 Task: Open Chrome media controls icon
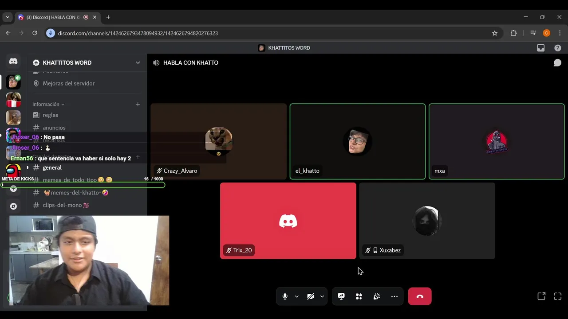point(533,33)
